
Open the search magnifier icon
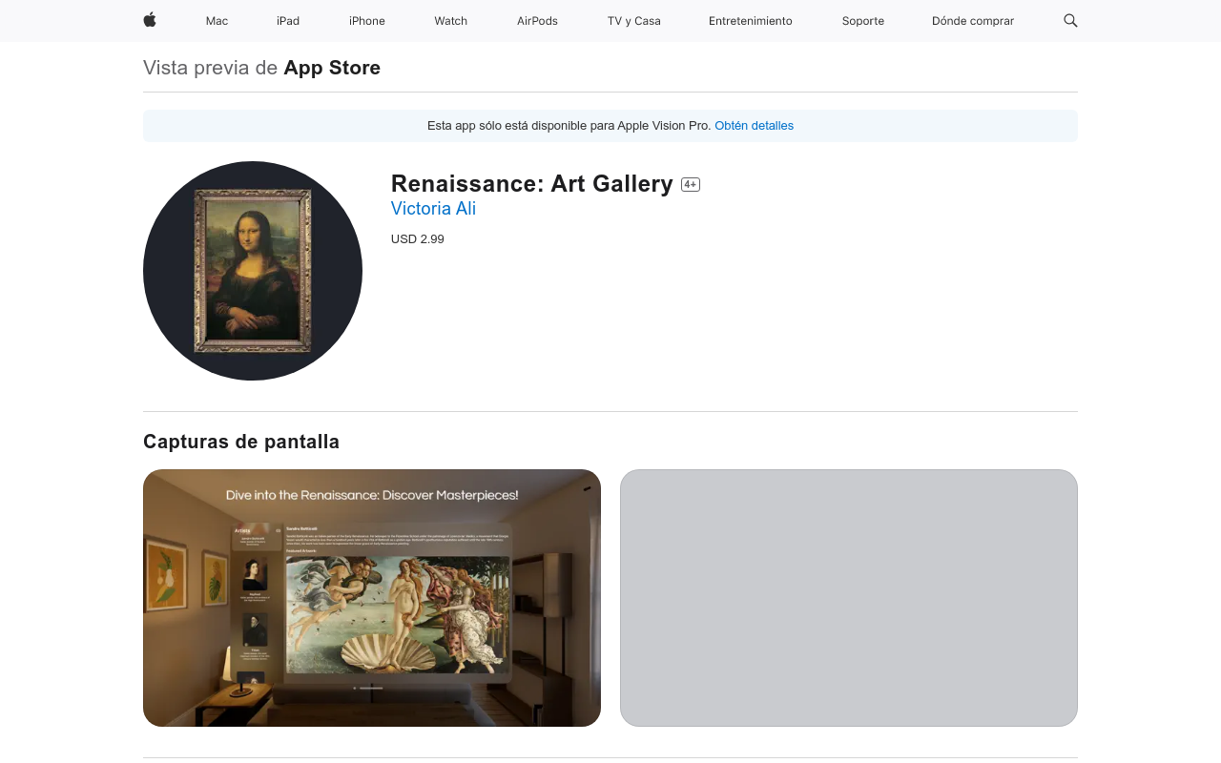pos(1070,20)
